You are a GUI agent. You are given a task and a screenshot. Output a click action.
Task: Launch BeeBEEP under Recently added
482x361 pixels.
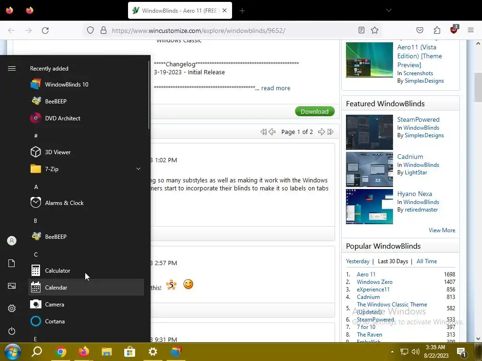coord(86,102)
